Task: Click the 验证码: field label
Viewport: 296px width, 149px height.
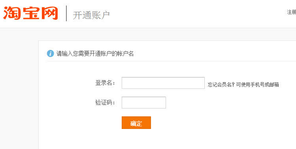Action: coord(105,103)
